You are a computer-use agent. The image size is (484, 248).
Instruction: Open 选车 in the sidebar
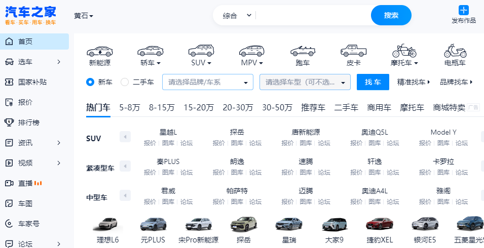tap(34, 62)
